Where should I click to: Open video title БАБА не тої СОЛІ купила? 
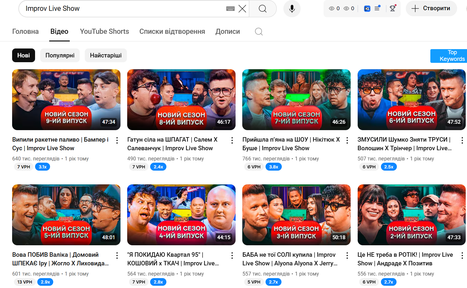290,259
